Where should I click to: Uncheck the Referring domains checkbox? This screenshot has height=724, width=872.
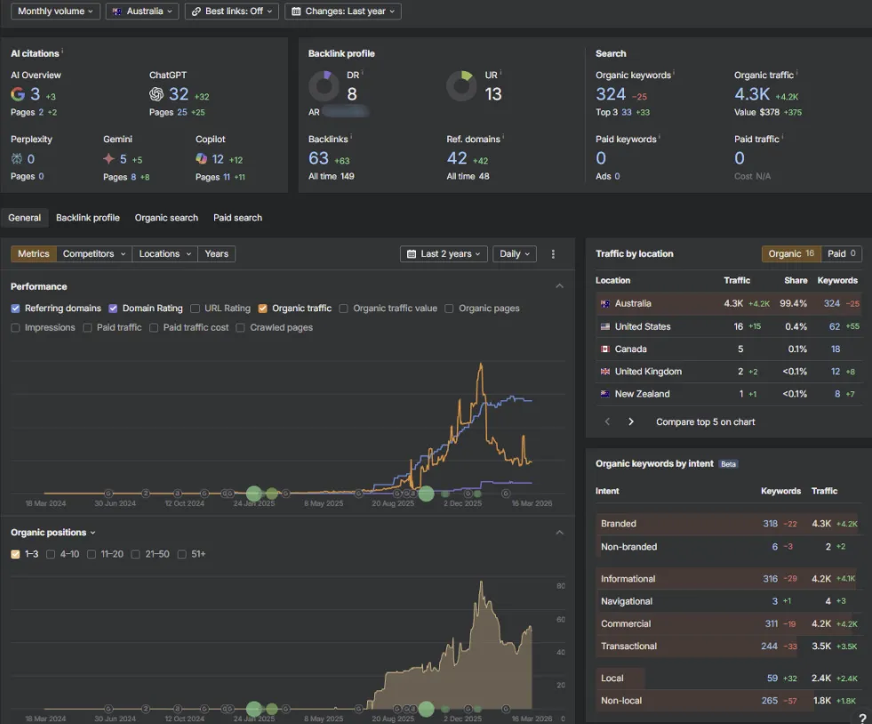click(16, 309)
